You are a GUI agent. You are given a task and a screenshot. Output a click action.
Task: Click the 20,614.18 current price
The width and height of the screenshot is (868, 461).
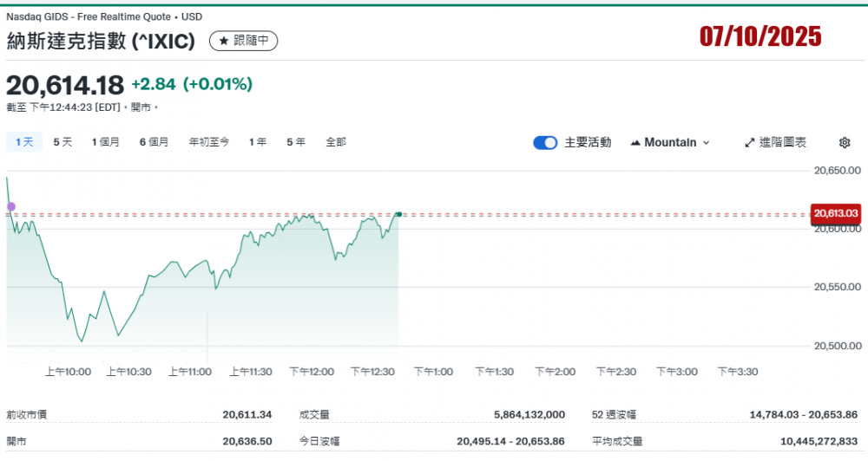65,85
